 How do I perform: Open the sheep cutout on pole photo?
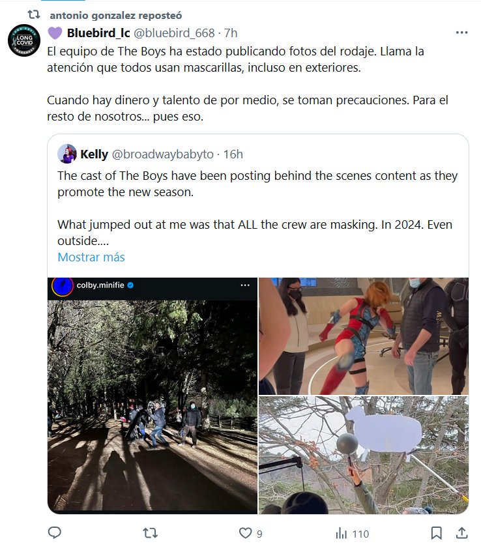(363, 455)
